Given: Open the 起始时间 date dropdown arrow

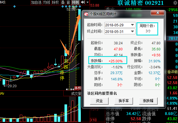Looking at the screenshot, I should click(x=132, y=25).
